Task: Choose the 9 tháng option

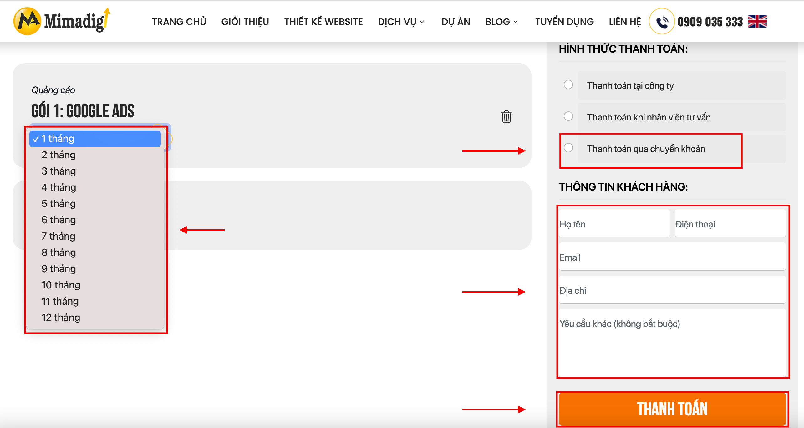Action: [x=95, y=269]
